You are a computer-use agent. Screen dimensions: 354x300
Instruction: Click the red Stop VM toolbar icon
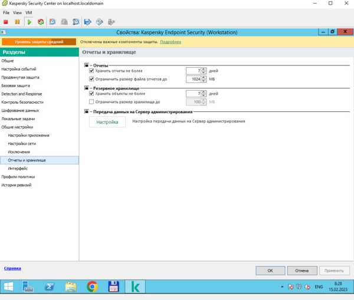6,22
